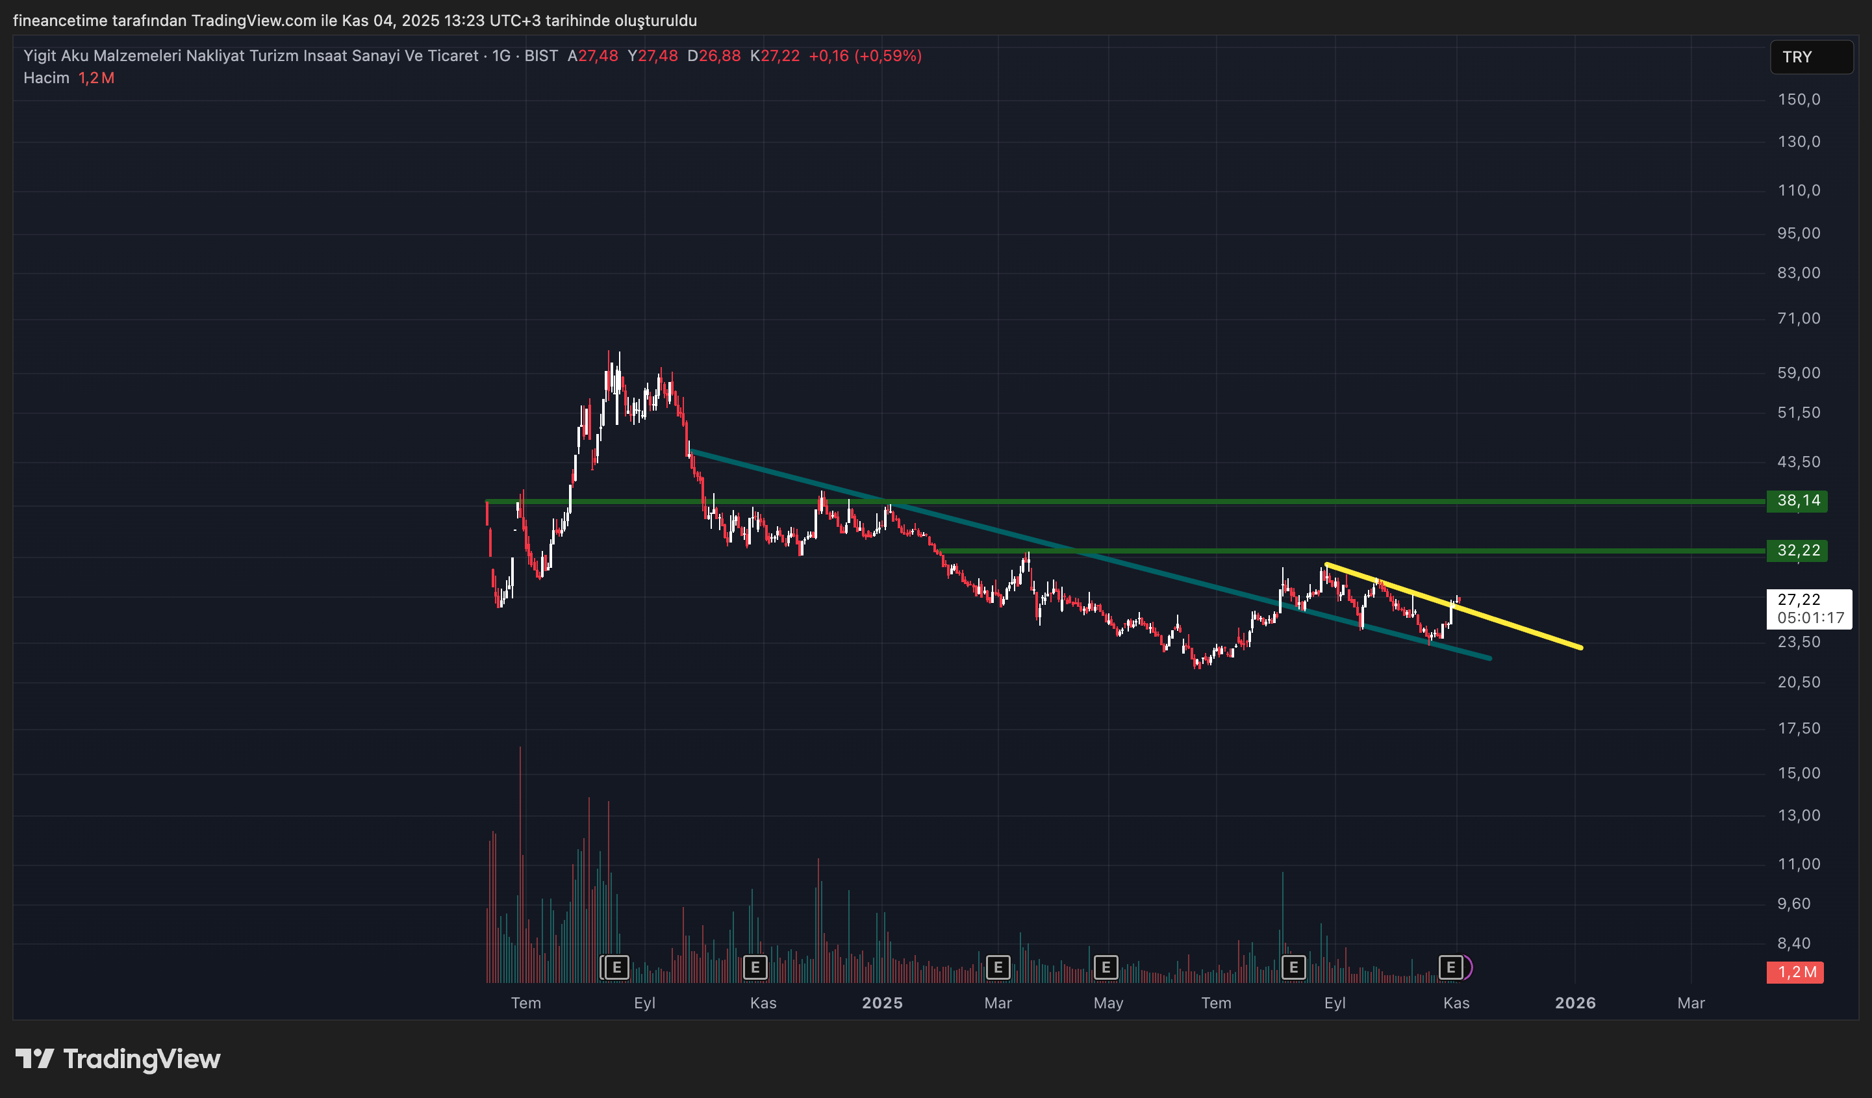Click the current price label 27,22
The image size is (1872, 1098).
(1799, 600)
